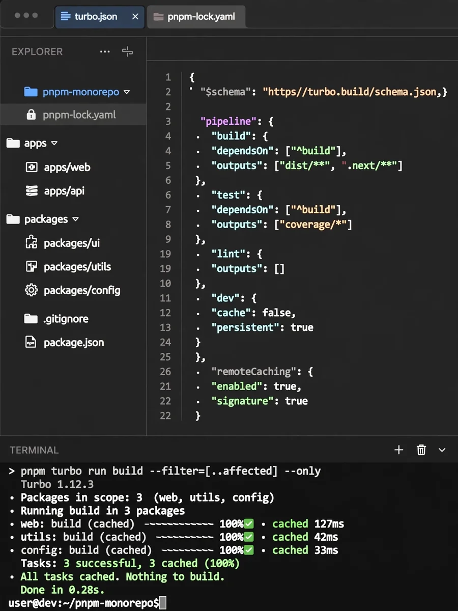Open pnpm-lock.yaml in the explorer

[73, 115]
